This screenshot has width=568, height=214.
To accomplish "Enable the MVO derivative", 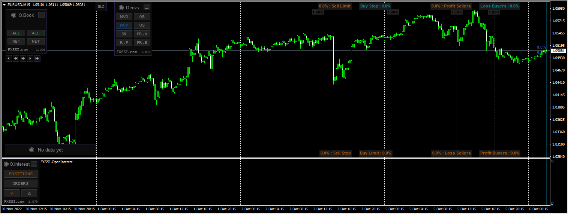I will [x=124, y=17].
